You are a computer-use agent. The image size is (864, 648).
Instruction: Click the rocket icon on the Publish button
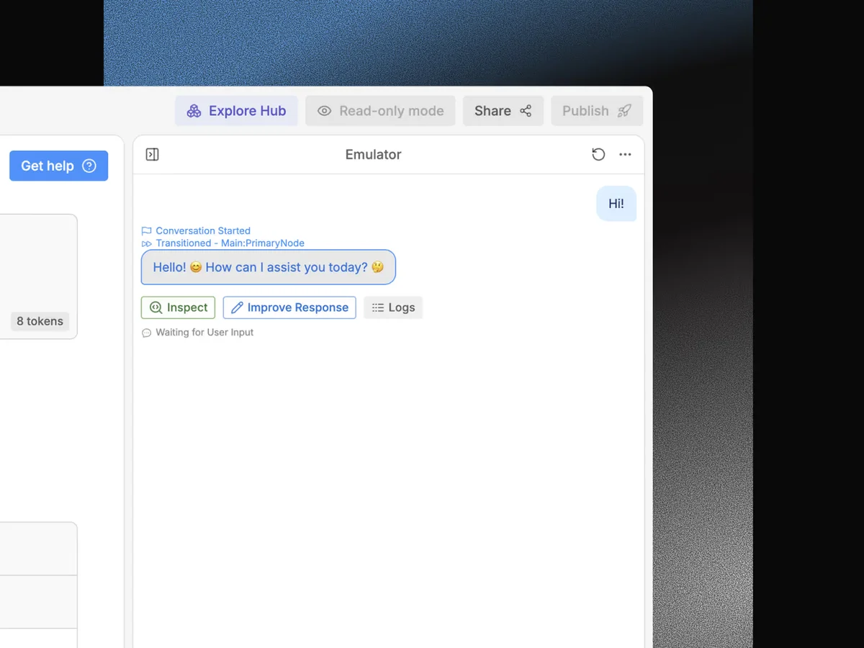pos(624,111)
